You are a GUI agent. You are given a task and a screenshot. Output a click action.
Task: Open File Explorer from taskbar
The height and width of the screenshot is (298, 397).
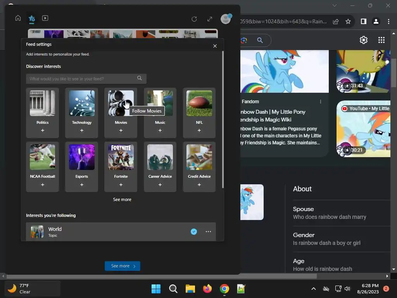190,289
